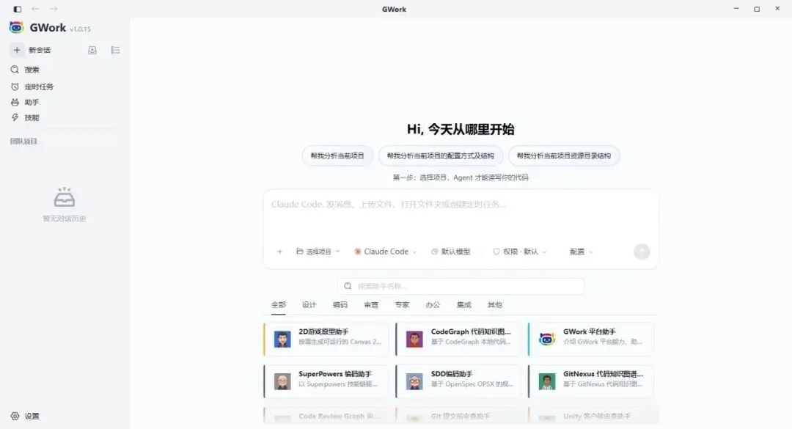
Task: Open the SuperPowers 编码助手 card
Action: pos(326,381)
